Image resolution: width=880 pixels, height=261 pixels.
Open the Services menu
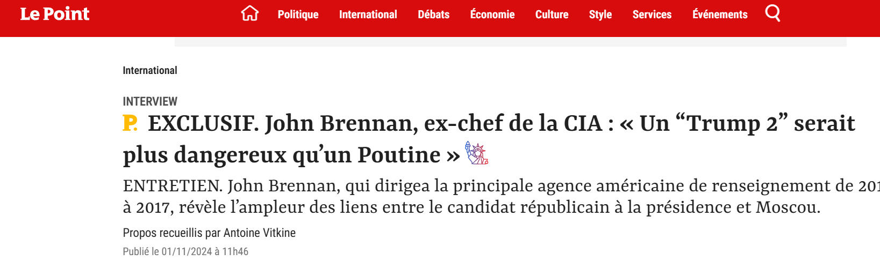pyautogui.click(x=652, y=14)
